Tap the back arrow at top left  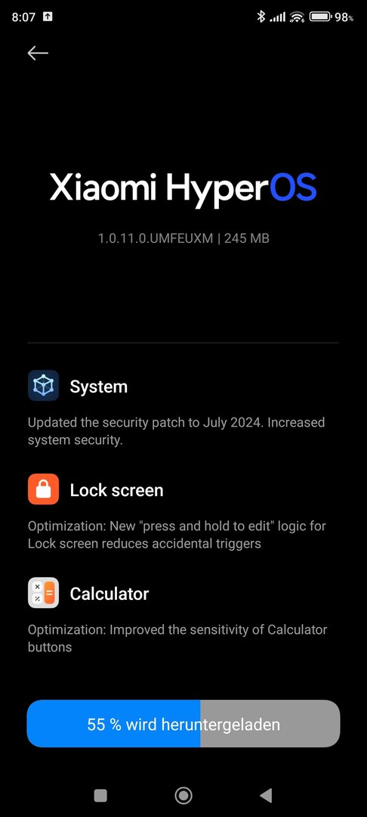point(38,53)
